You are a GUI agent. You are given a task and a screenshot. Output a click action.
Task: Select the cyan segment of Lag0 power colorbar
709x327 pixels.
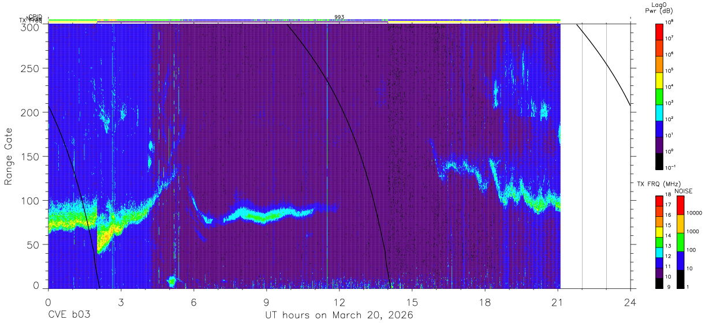click(659, 111)
